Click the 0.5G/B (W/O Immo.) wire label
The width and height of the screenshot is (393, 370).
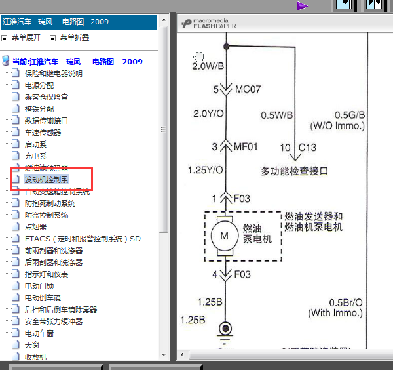tap(337, 120)
